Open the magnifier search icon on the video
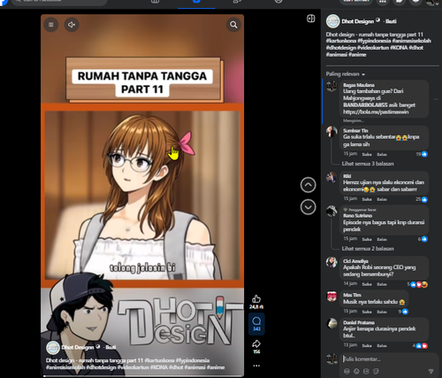The width and height of the screenshot is (442, 378). (x=233, y=25)
